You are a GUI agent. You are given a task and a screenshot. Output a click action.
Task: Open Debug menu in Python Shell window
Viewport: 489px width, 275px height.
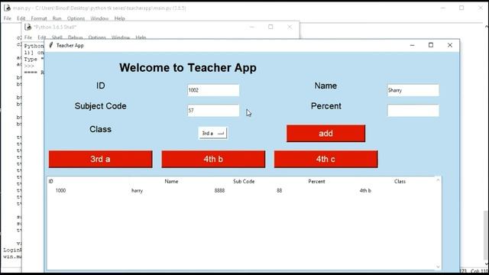pos(75,37)
